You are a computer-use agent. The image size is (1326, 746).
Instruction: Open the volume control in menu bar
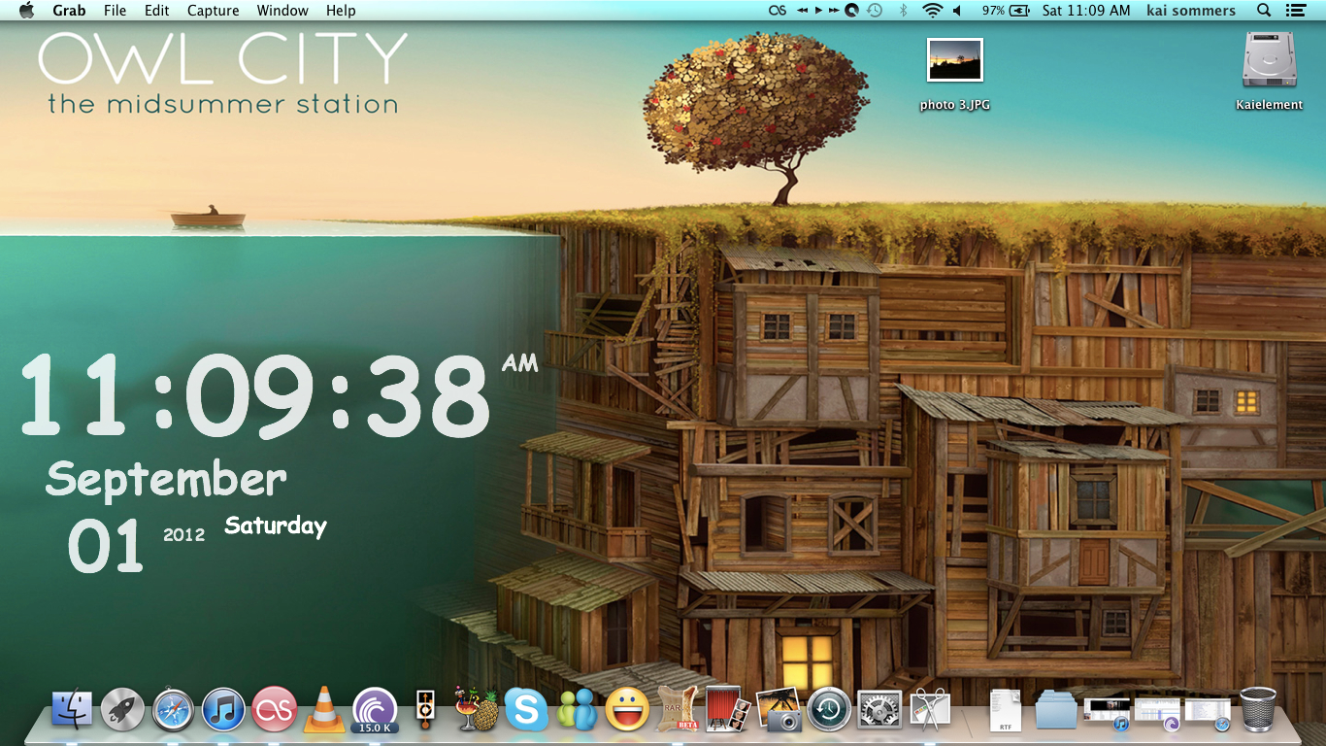point(957,11)
